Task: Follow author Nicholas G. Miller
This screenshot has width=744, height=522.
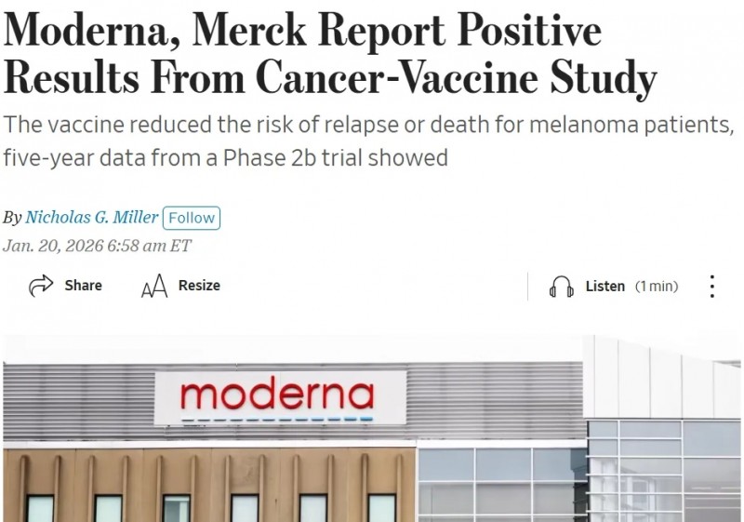Action: point(191,218)
